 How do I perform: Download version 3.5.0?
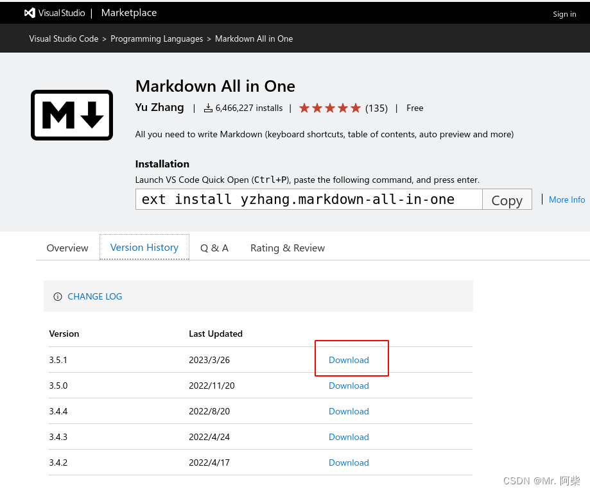pos(349,386)
